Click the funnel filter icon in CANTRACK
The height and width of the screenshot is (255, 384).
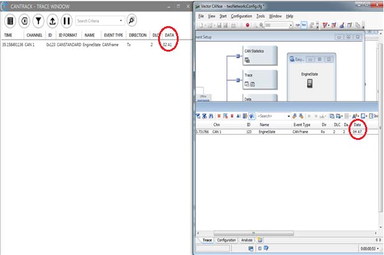(37, 21)
